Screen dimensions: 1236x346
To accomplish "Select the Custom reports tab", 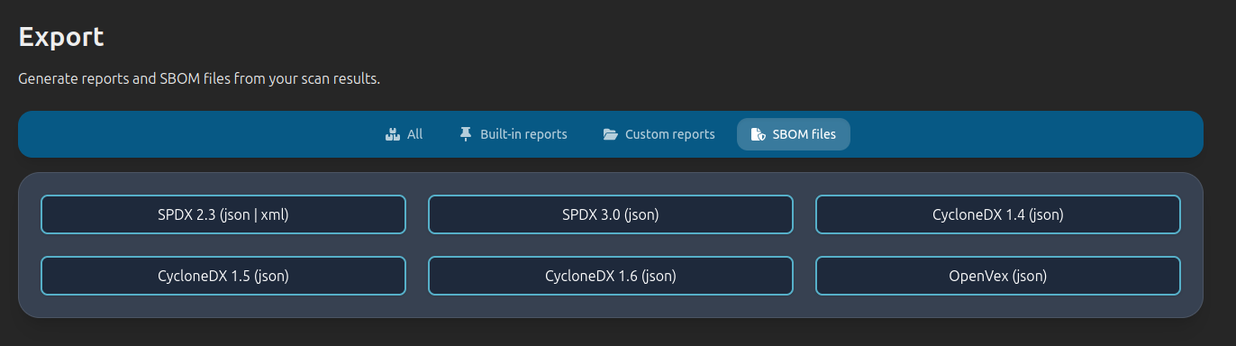I will tap(659, 134).
